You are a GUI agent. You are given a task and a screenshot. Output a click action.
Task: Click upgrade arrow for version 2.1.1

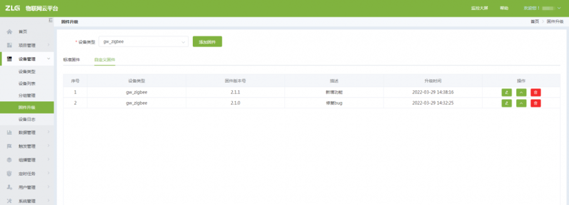pyautogui.click(x=521, y=92)
